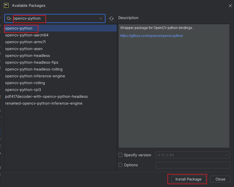Select opencv-python-aarch64 package
The height and width of the screenshot is (187, 234).
(61, 35)
